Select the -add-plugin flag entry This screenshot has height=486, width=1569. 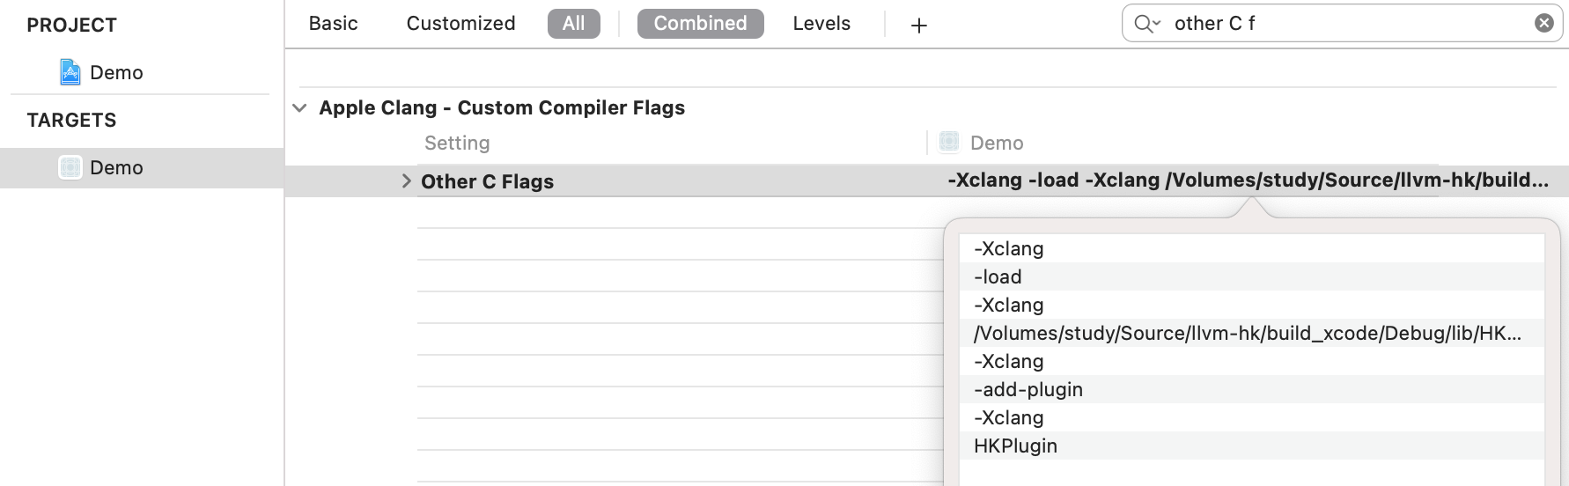coord(1251,389)
